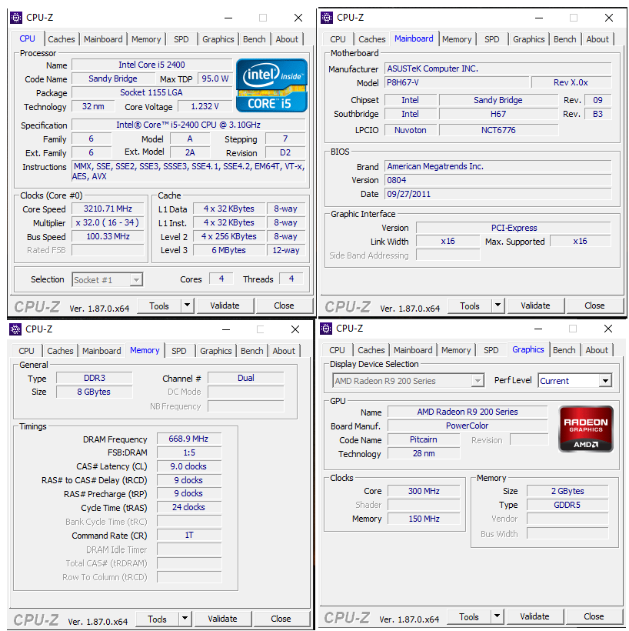This screenshot has height=631, width=629.
Task: Click the Core Speed field showing 3210.71 MHz
Action: [x=108, y=208]
